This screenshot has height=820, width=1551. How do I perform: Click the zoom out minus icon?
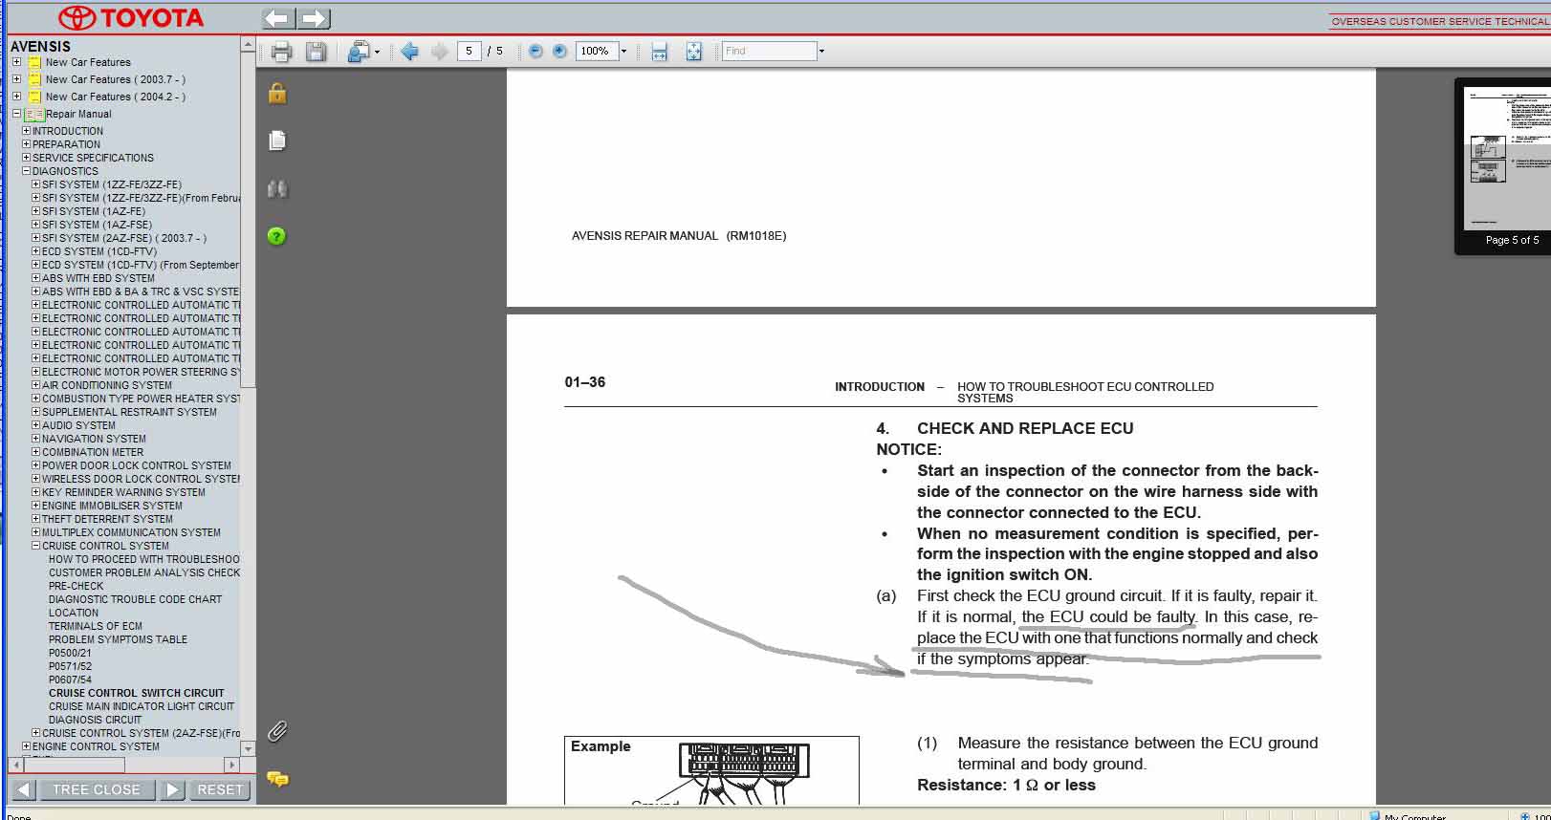tap(535, 52)
